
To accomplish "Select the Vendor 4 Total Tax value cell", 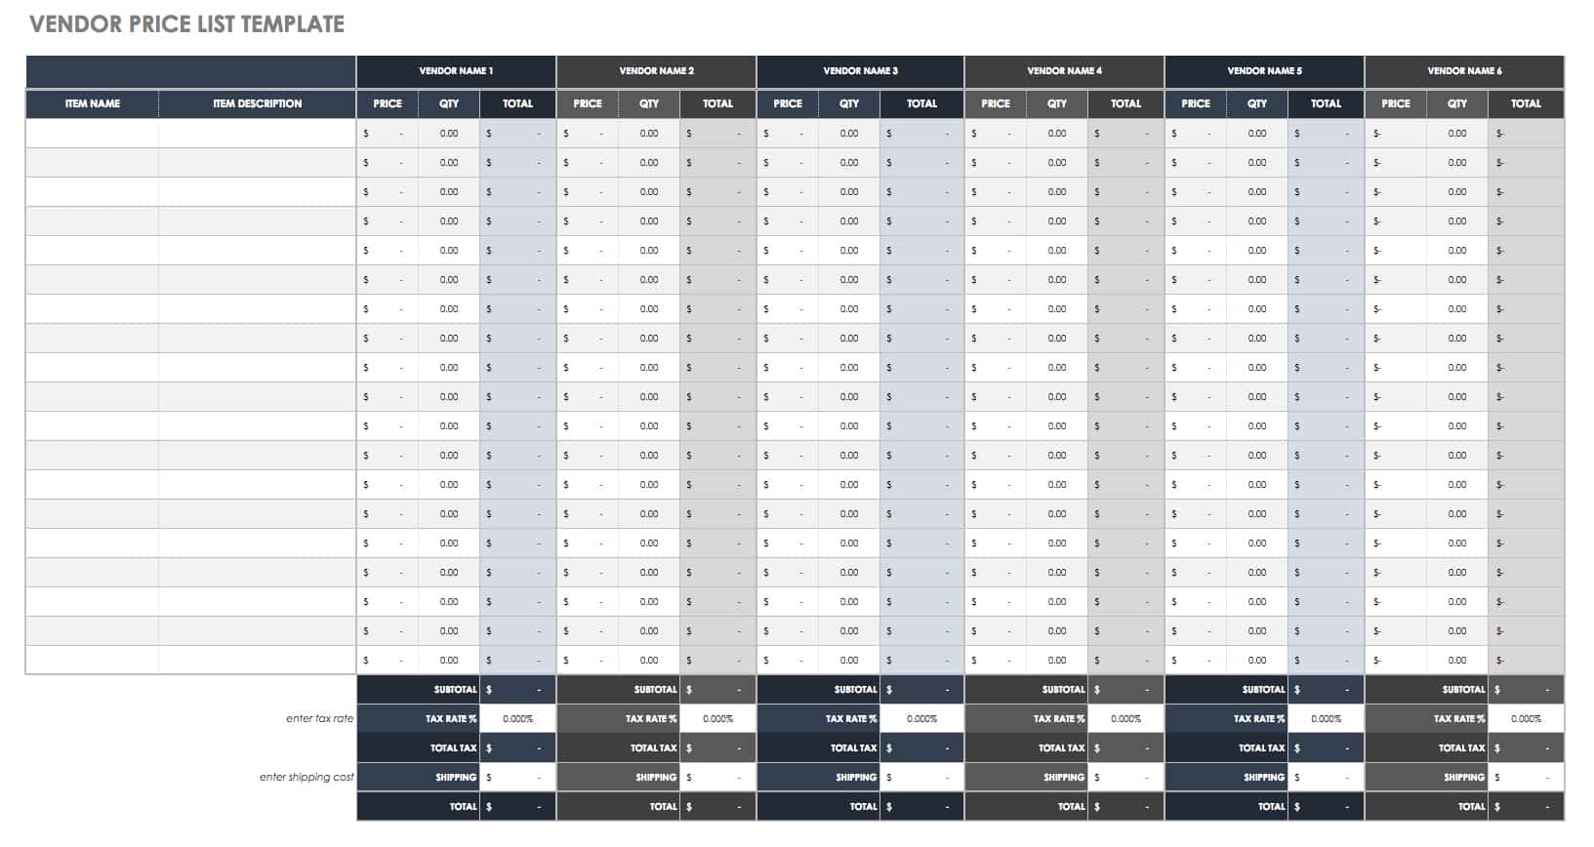I will point(1125,748).
